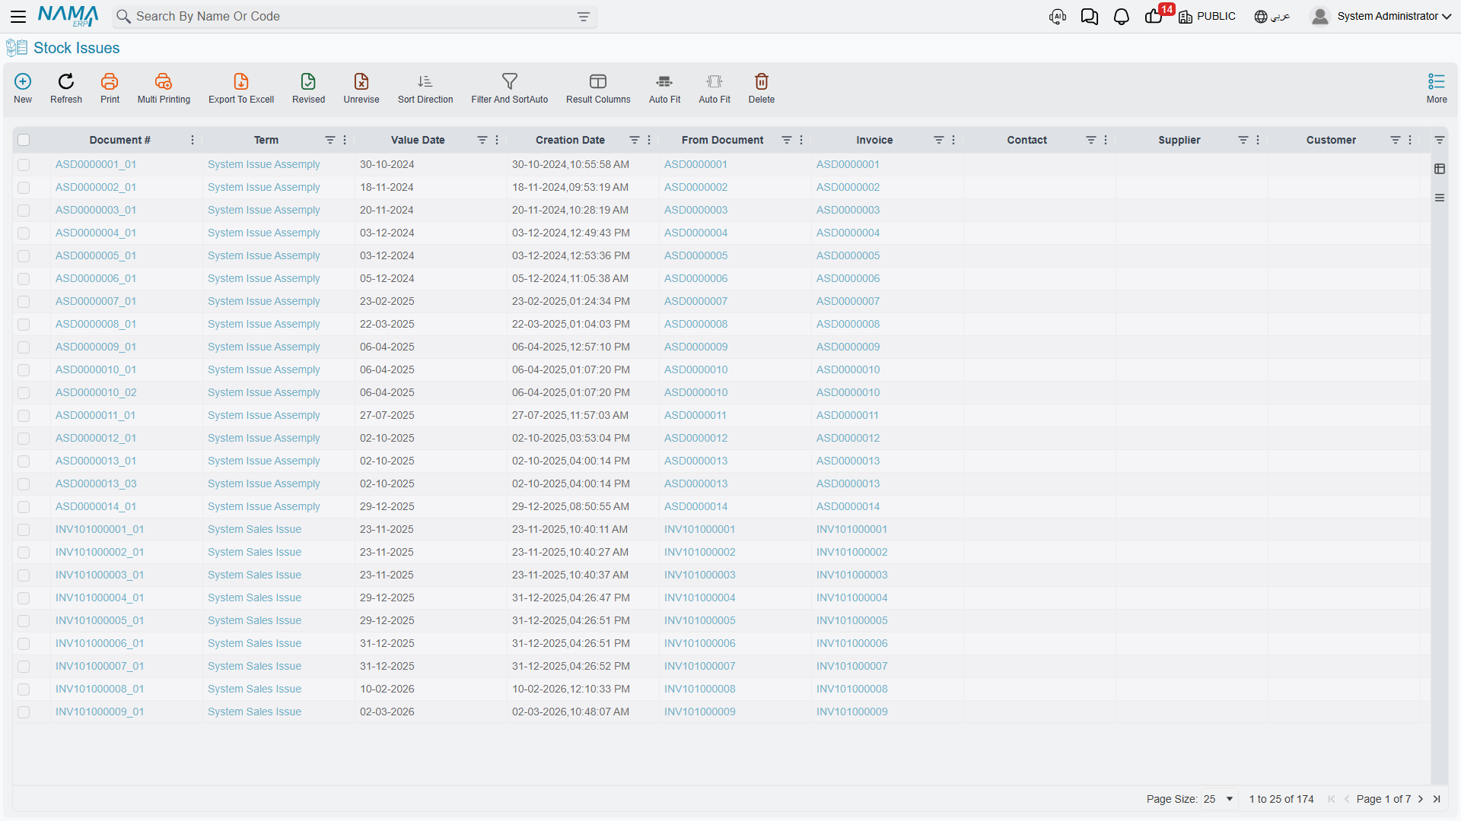Mark selected as Revised
The height and width of the screenshot is (821, 1461).
(308, 81)
